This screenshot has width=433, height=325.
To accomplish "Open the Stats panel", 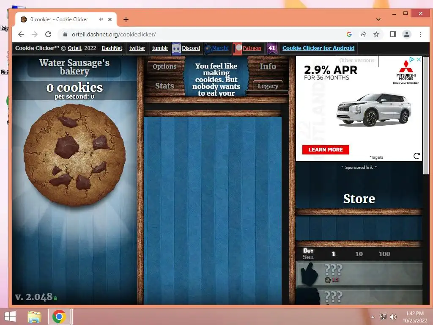I will coord(164,85).
